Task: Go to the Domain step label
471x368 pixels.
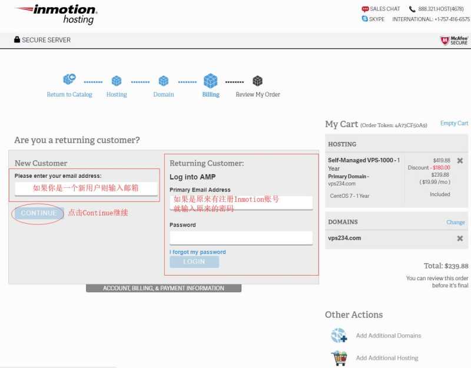Action: pyautogui.click(x=164, y=94)
